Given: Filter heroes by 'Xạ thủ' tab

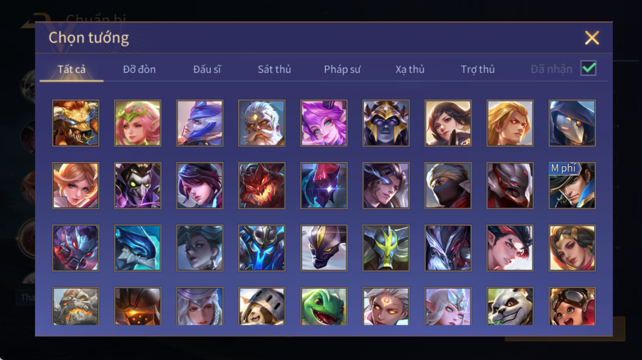Looking at the screenshot, I should click(x=410, y=69).
